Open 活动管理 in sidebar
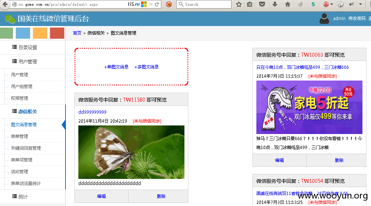 (19, 172)
